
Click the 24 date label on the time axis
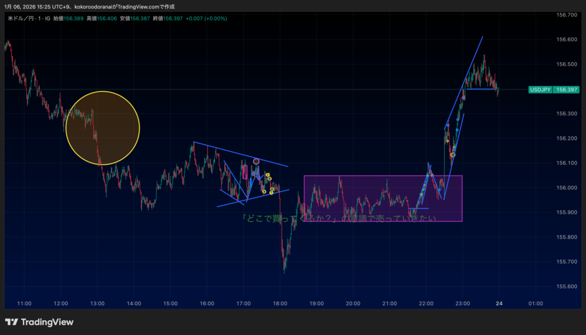click(x=499, y=303)
